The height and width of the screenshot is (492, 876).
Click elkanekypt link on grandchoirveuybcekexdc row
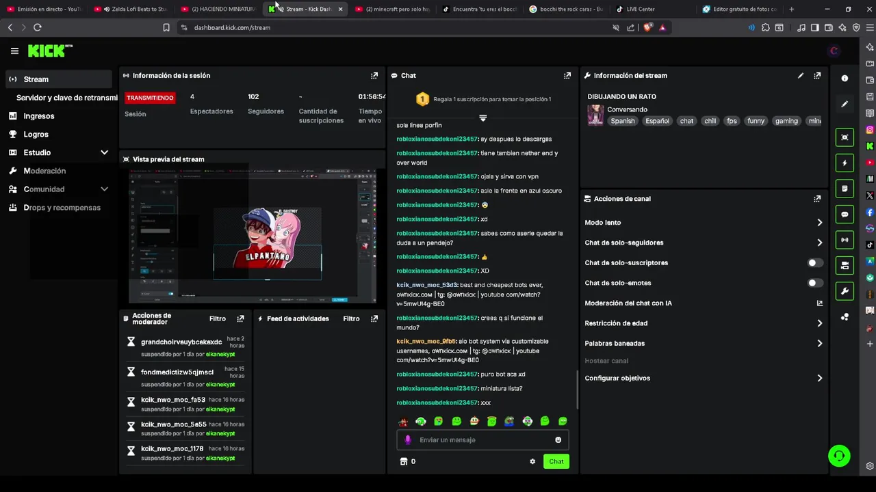point(220,355)
